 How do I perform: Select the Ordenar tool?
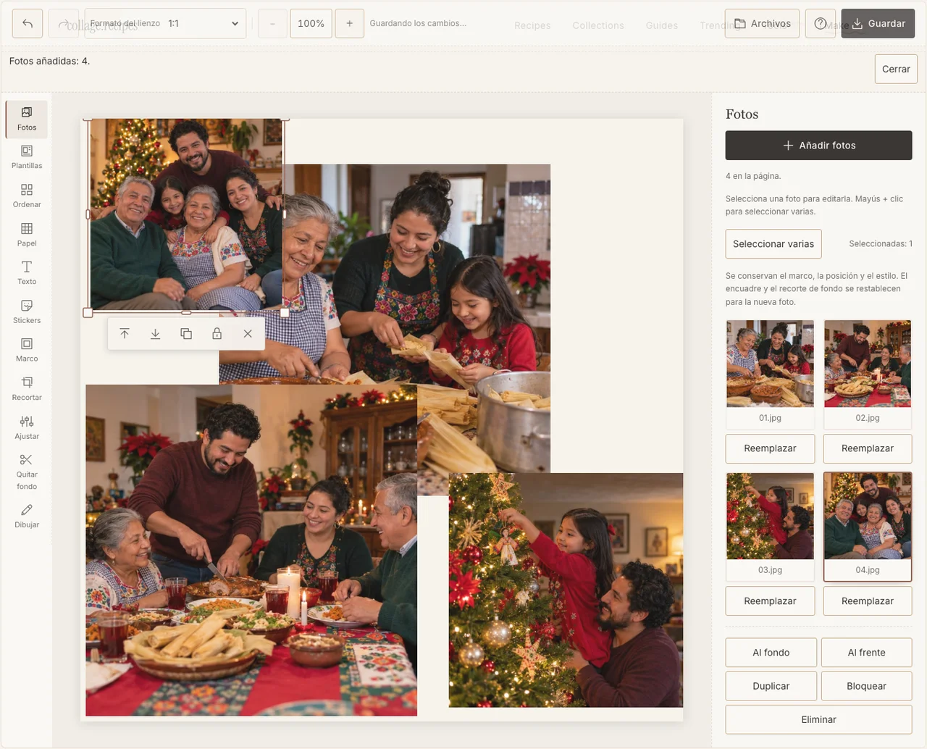point(27,196)
